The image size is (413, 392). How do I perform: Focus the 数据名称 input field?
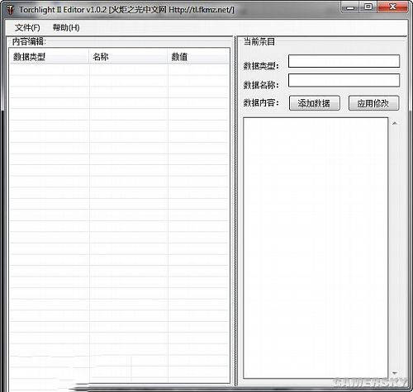(344, 80)
